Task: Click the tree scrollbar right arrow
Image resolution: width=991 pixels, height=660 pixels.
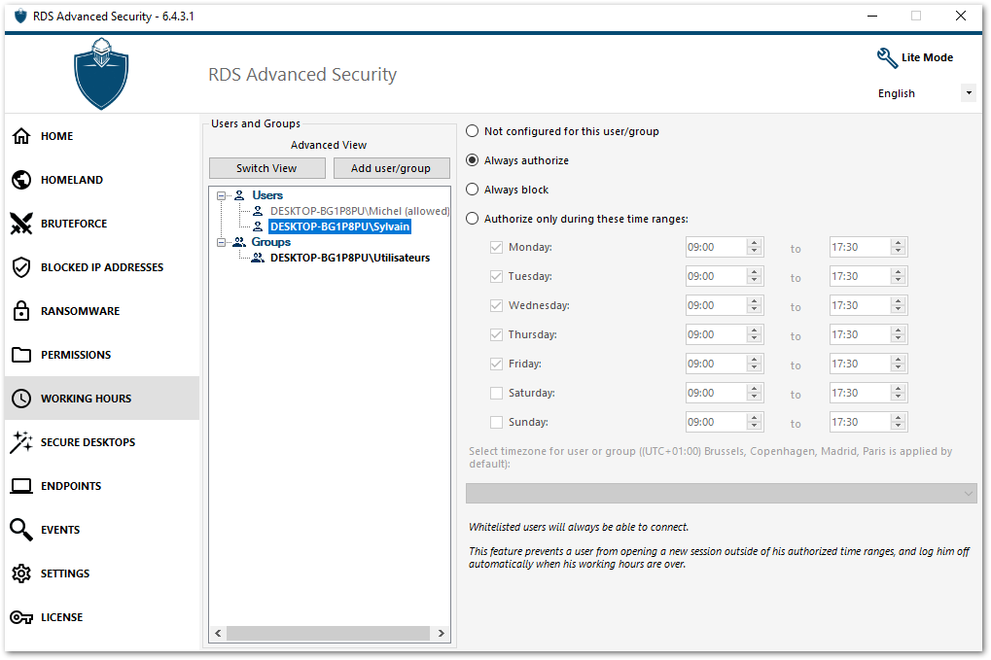Action: click(x=442, y=633)
